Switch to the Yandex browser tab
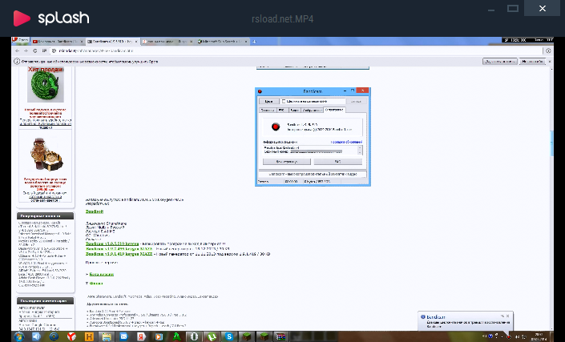This screenshot has width=565, height=342. (x=168, y=42)
